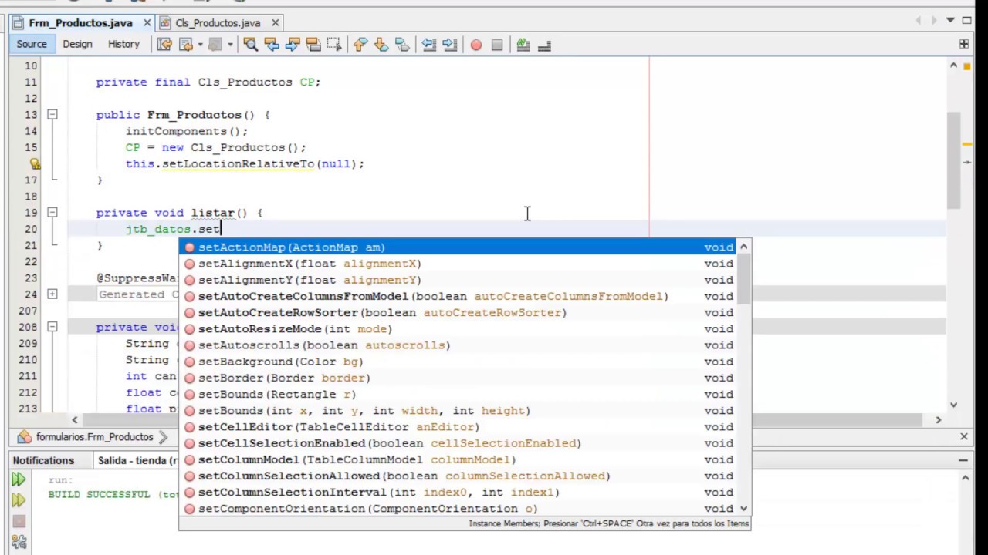Viewport: 988px width, 555px height.
Task: Close the Cls_Productos.java tab
Action: (275, 23)
